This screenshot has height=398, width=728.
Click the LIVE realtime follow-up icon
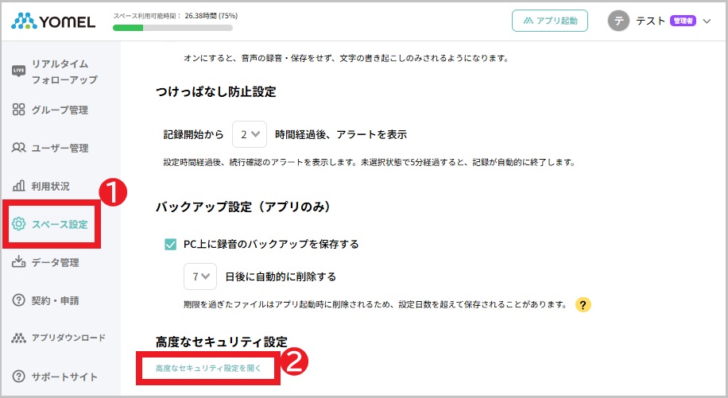point(19,71)
